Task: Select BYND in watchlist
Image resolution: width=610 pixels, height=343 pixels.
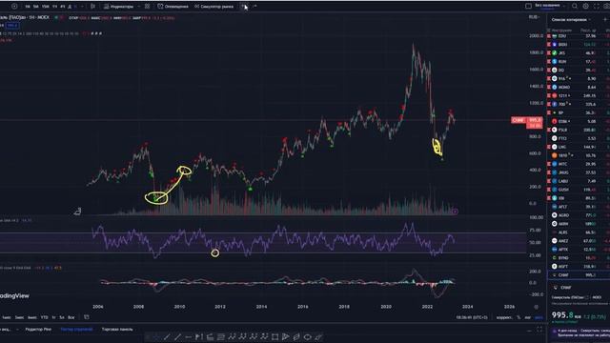Action: 579,258
